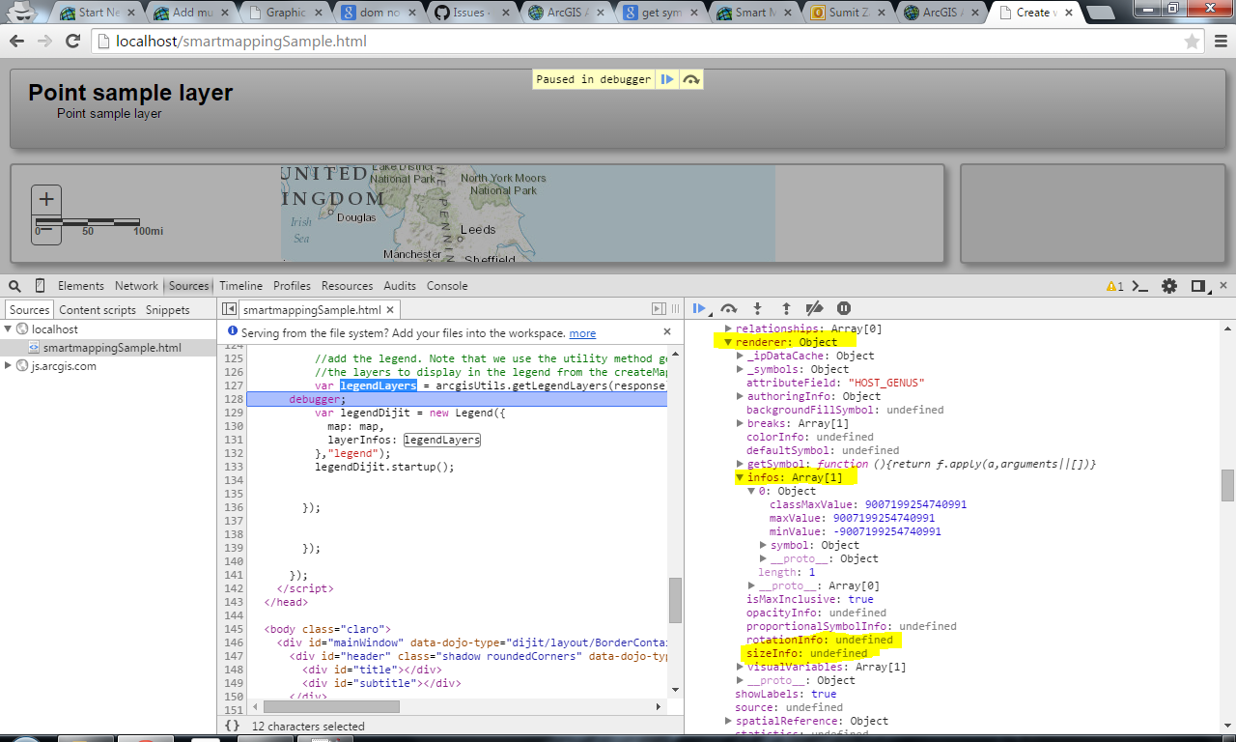Show console drawer icon
1236x742 pixels.
(x=1140, y=286)
